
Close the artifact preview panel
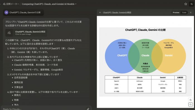[191, 12]
